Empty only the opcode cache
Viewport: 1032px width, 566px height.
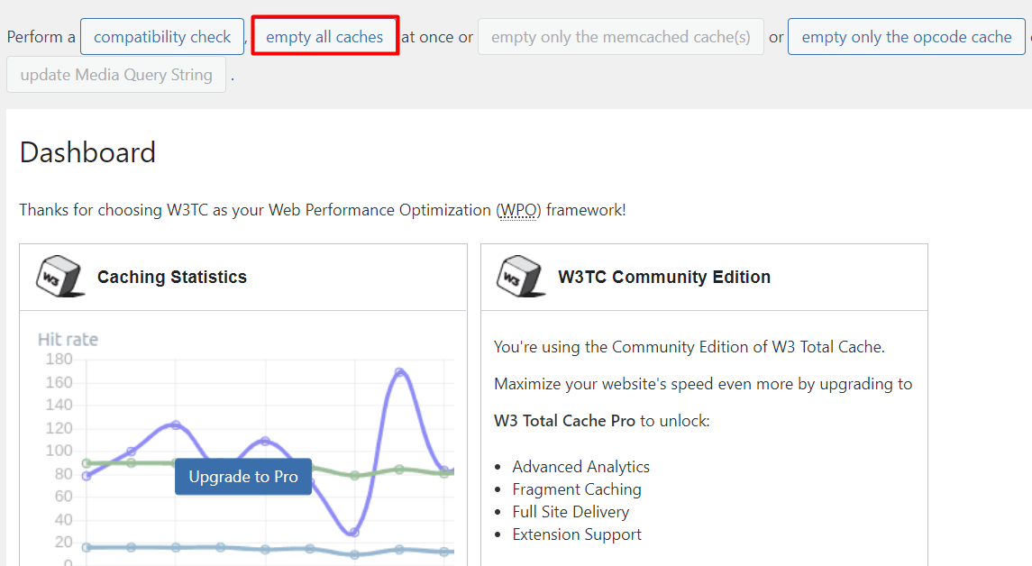click(x=906, y=37)
